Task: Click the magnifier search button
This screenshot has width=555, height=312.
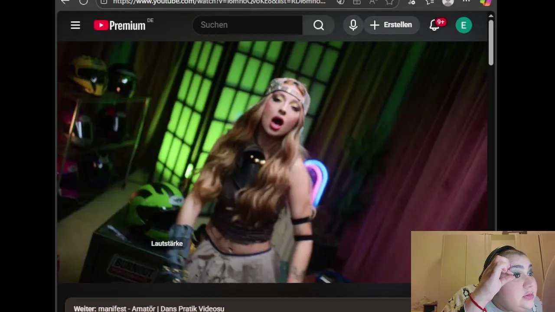Action: pos(319,25)
